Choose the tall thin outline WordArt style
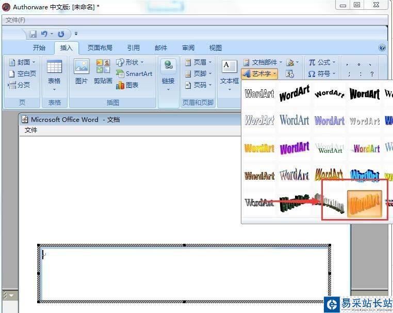 [294, 175]
